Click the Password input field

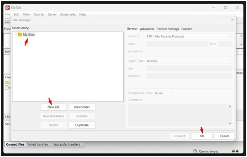[x=189, y=76]
